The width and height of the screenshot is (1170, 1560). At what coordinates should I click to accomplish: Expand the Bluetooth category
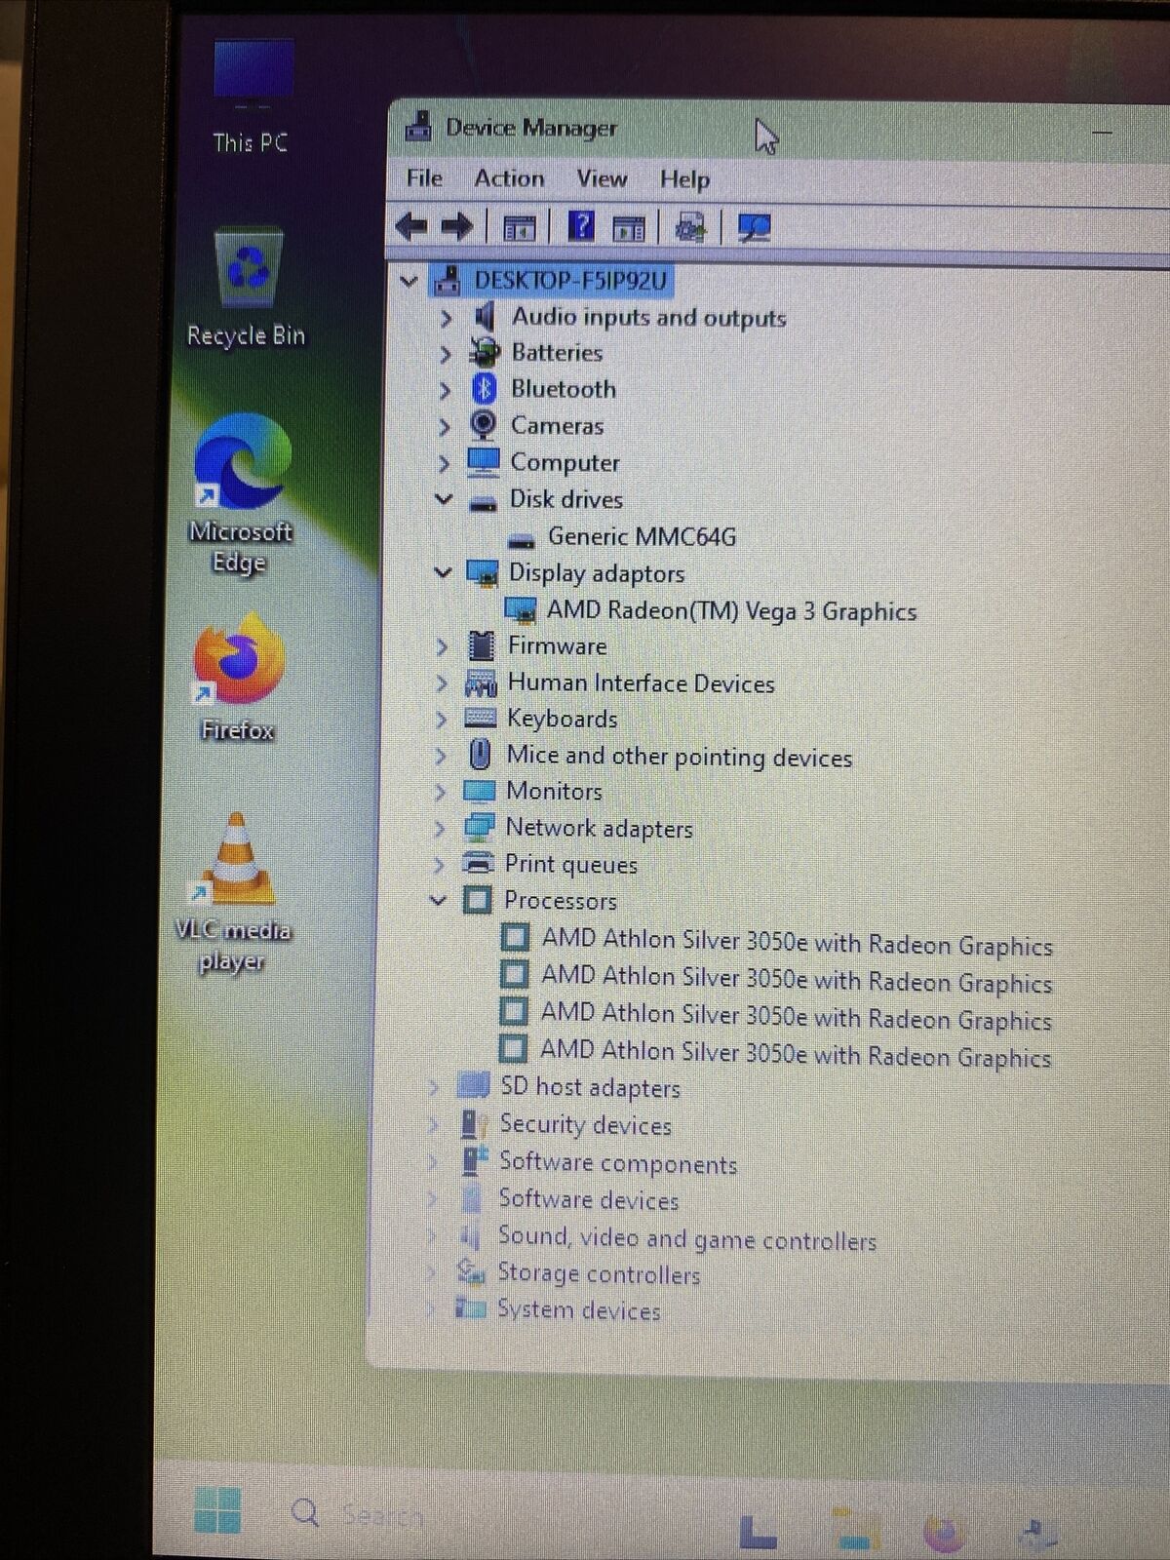point(446,390)
